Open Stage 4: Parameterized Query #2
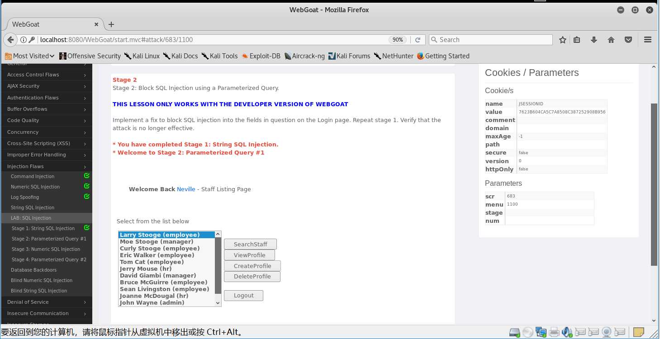The image size is (660, 339). (49, 259)
